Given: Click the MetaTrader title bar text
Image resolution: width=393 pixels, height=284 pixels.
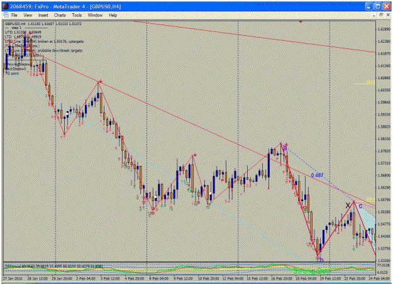Looking at the screenshot, I should pyautogui.click(x=65, y=6).
